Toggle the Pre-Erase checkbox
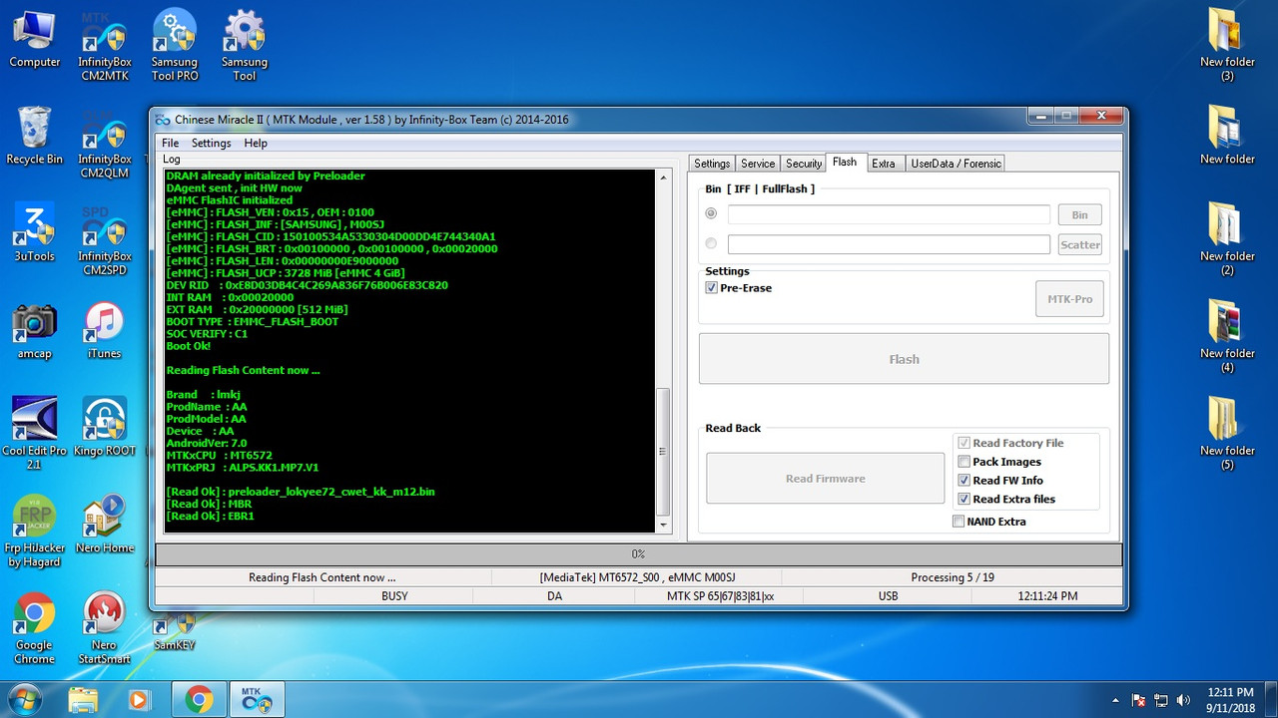The width and height of the screenshot is (1278, 718). click(711, 288)
